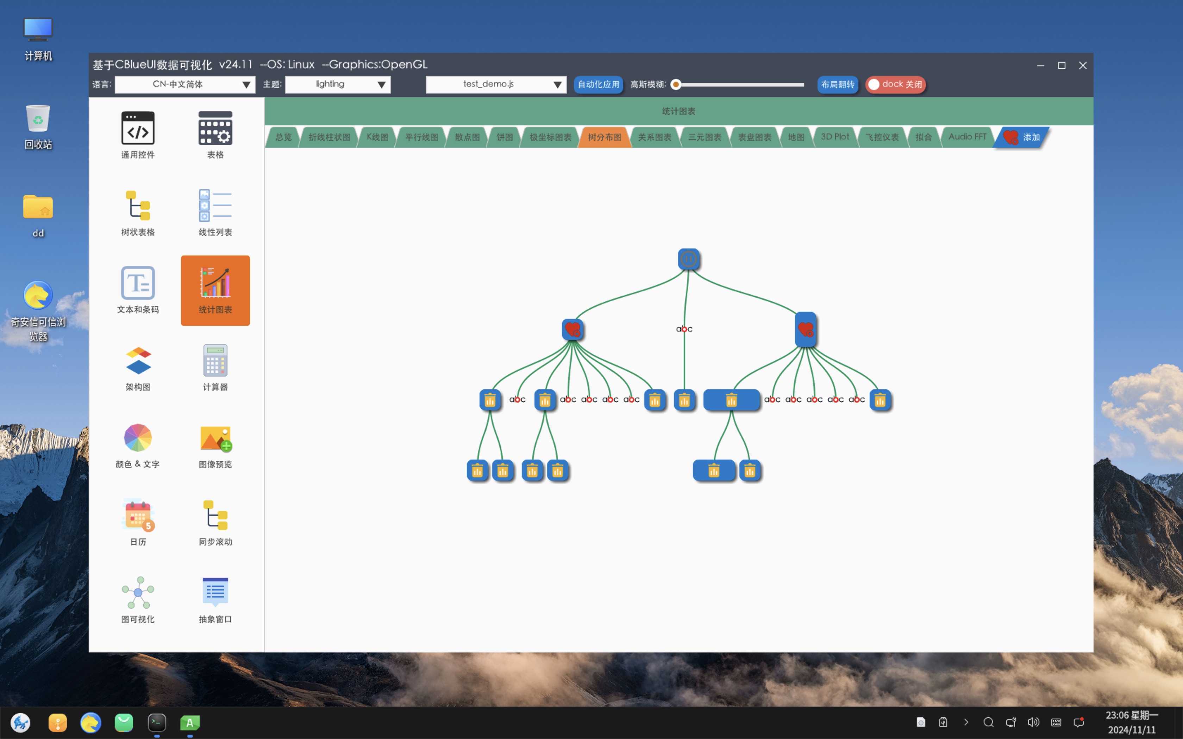
Task: Switch to the 关系图表 tab
Action: coord(655,137)
